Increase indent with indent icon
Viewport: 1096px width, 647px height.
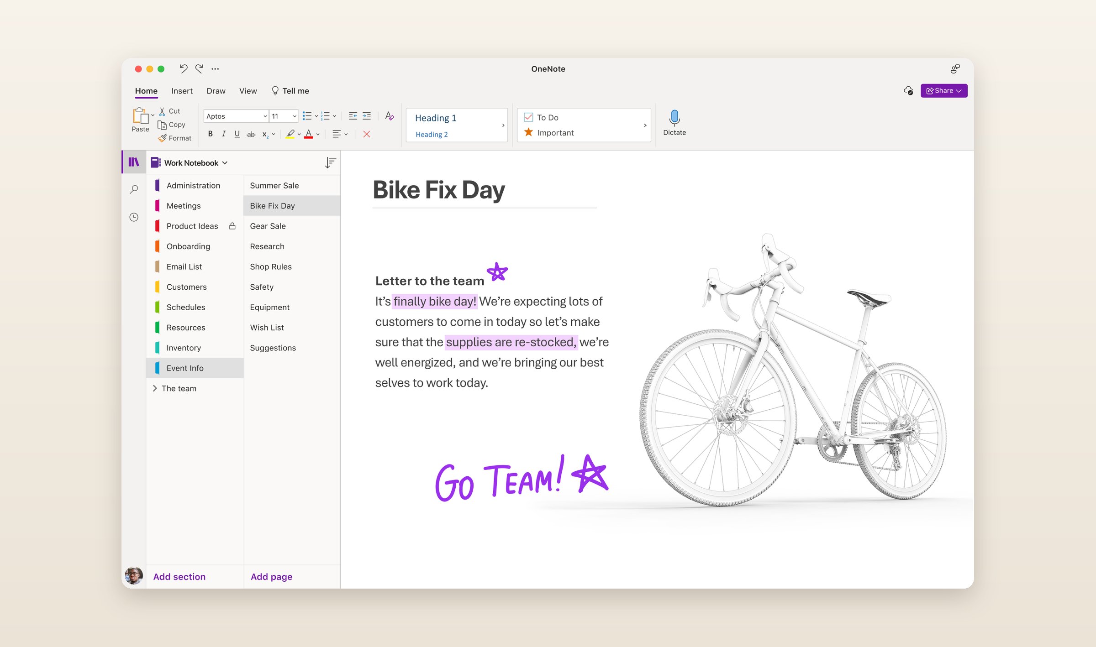(x=367, y=116)
